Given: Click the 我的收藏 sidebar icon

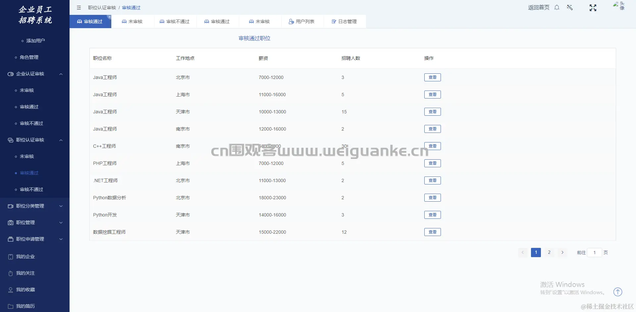Looking at the screenshot, I should click(11, 290).
